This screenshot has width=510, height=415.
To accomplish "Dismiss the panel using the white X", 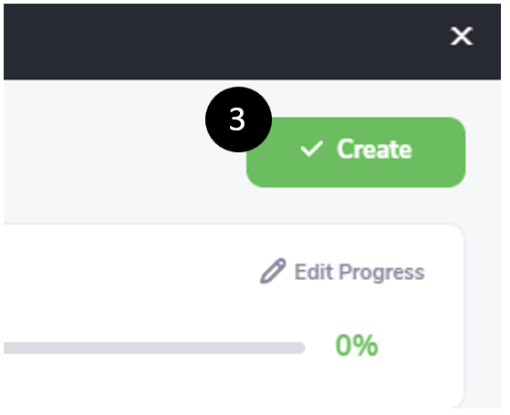I will 462,36.
